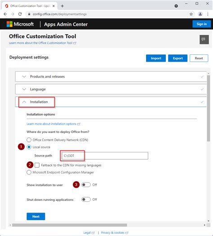
Task: Click the Next button
Action: point(36,216)
